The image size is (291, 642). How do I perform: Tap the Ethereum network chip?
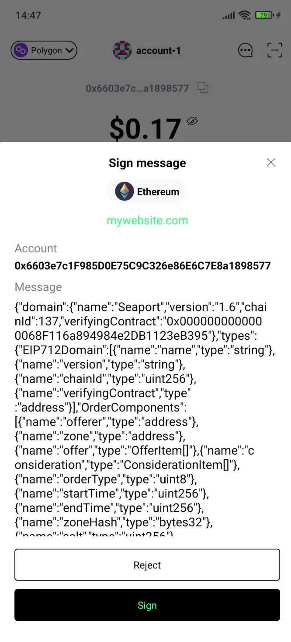(x=147, y=191)
